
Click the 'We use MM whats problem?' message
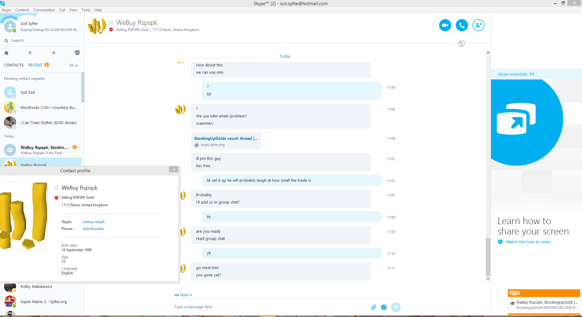222,116
